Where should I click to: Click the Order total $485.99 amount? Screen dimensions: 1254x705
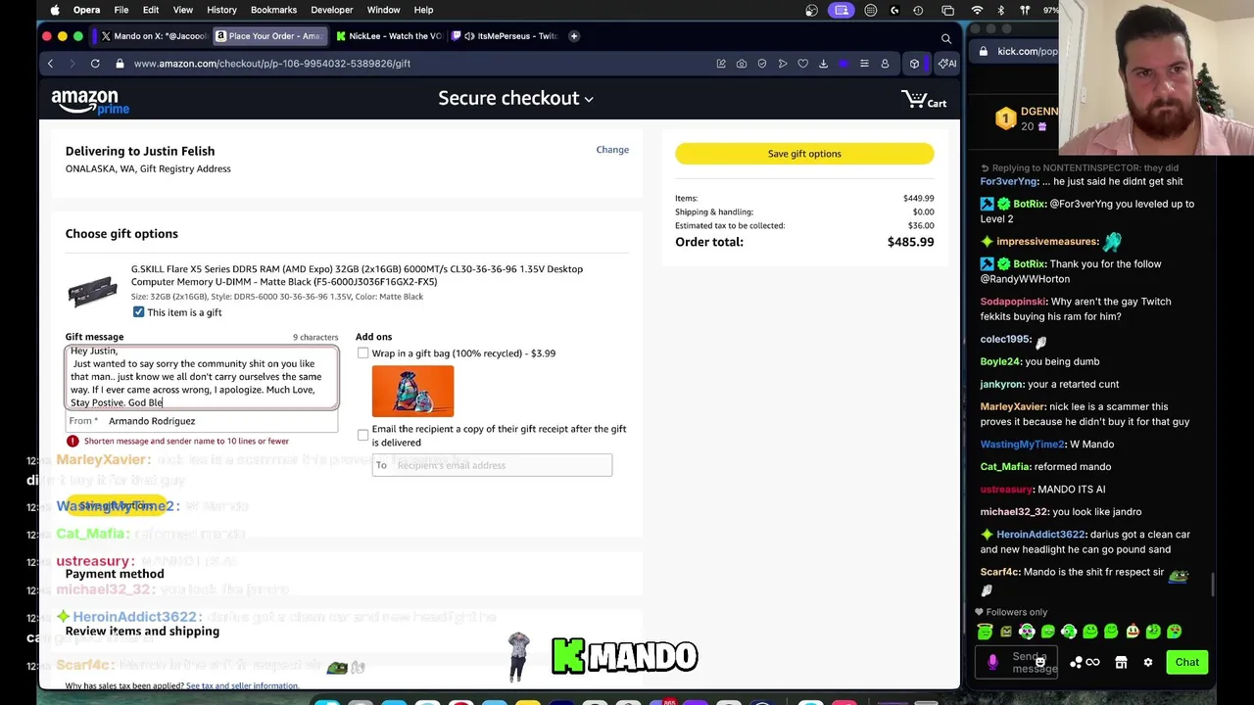(x=910, y=242)
